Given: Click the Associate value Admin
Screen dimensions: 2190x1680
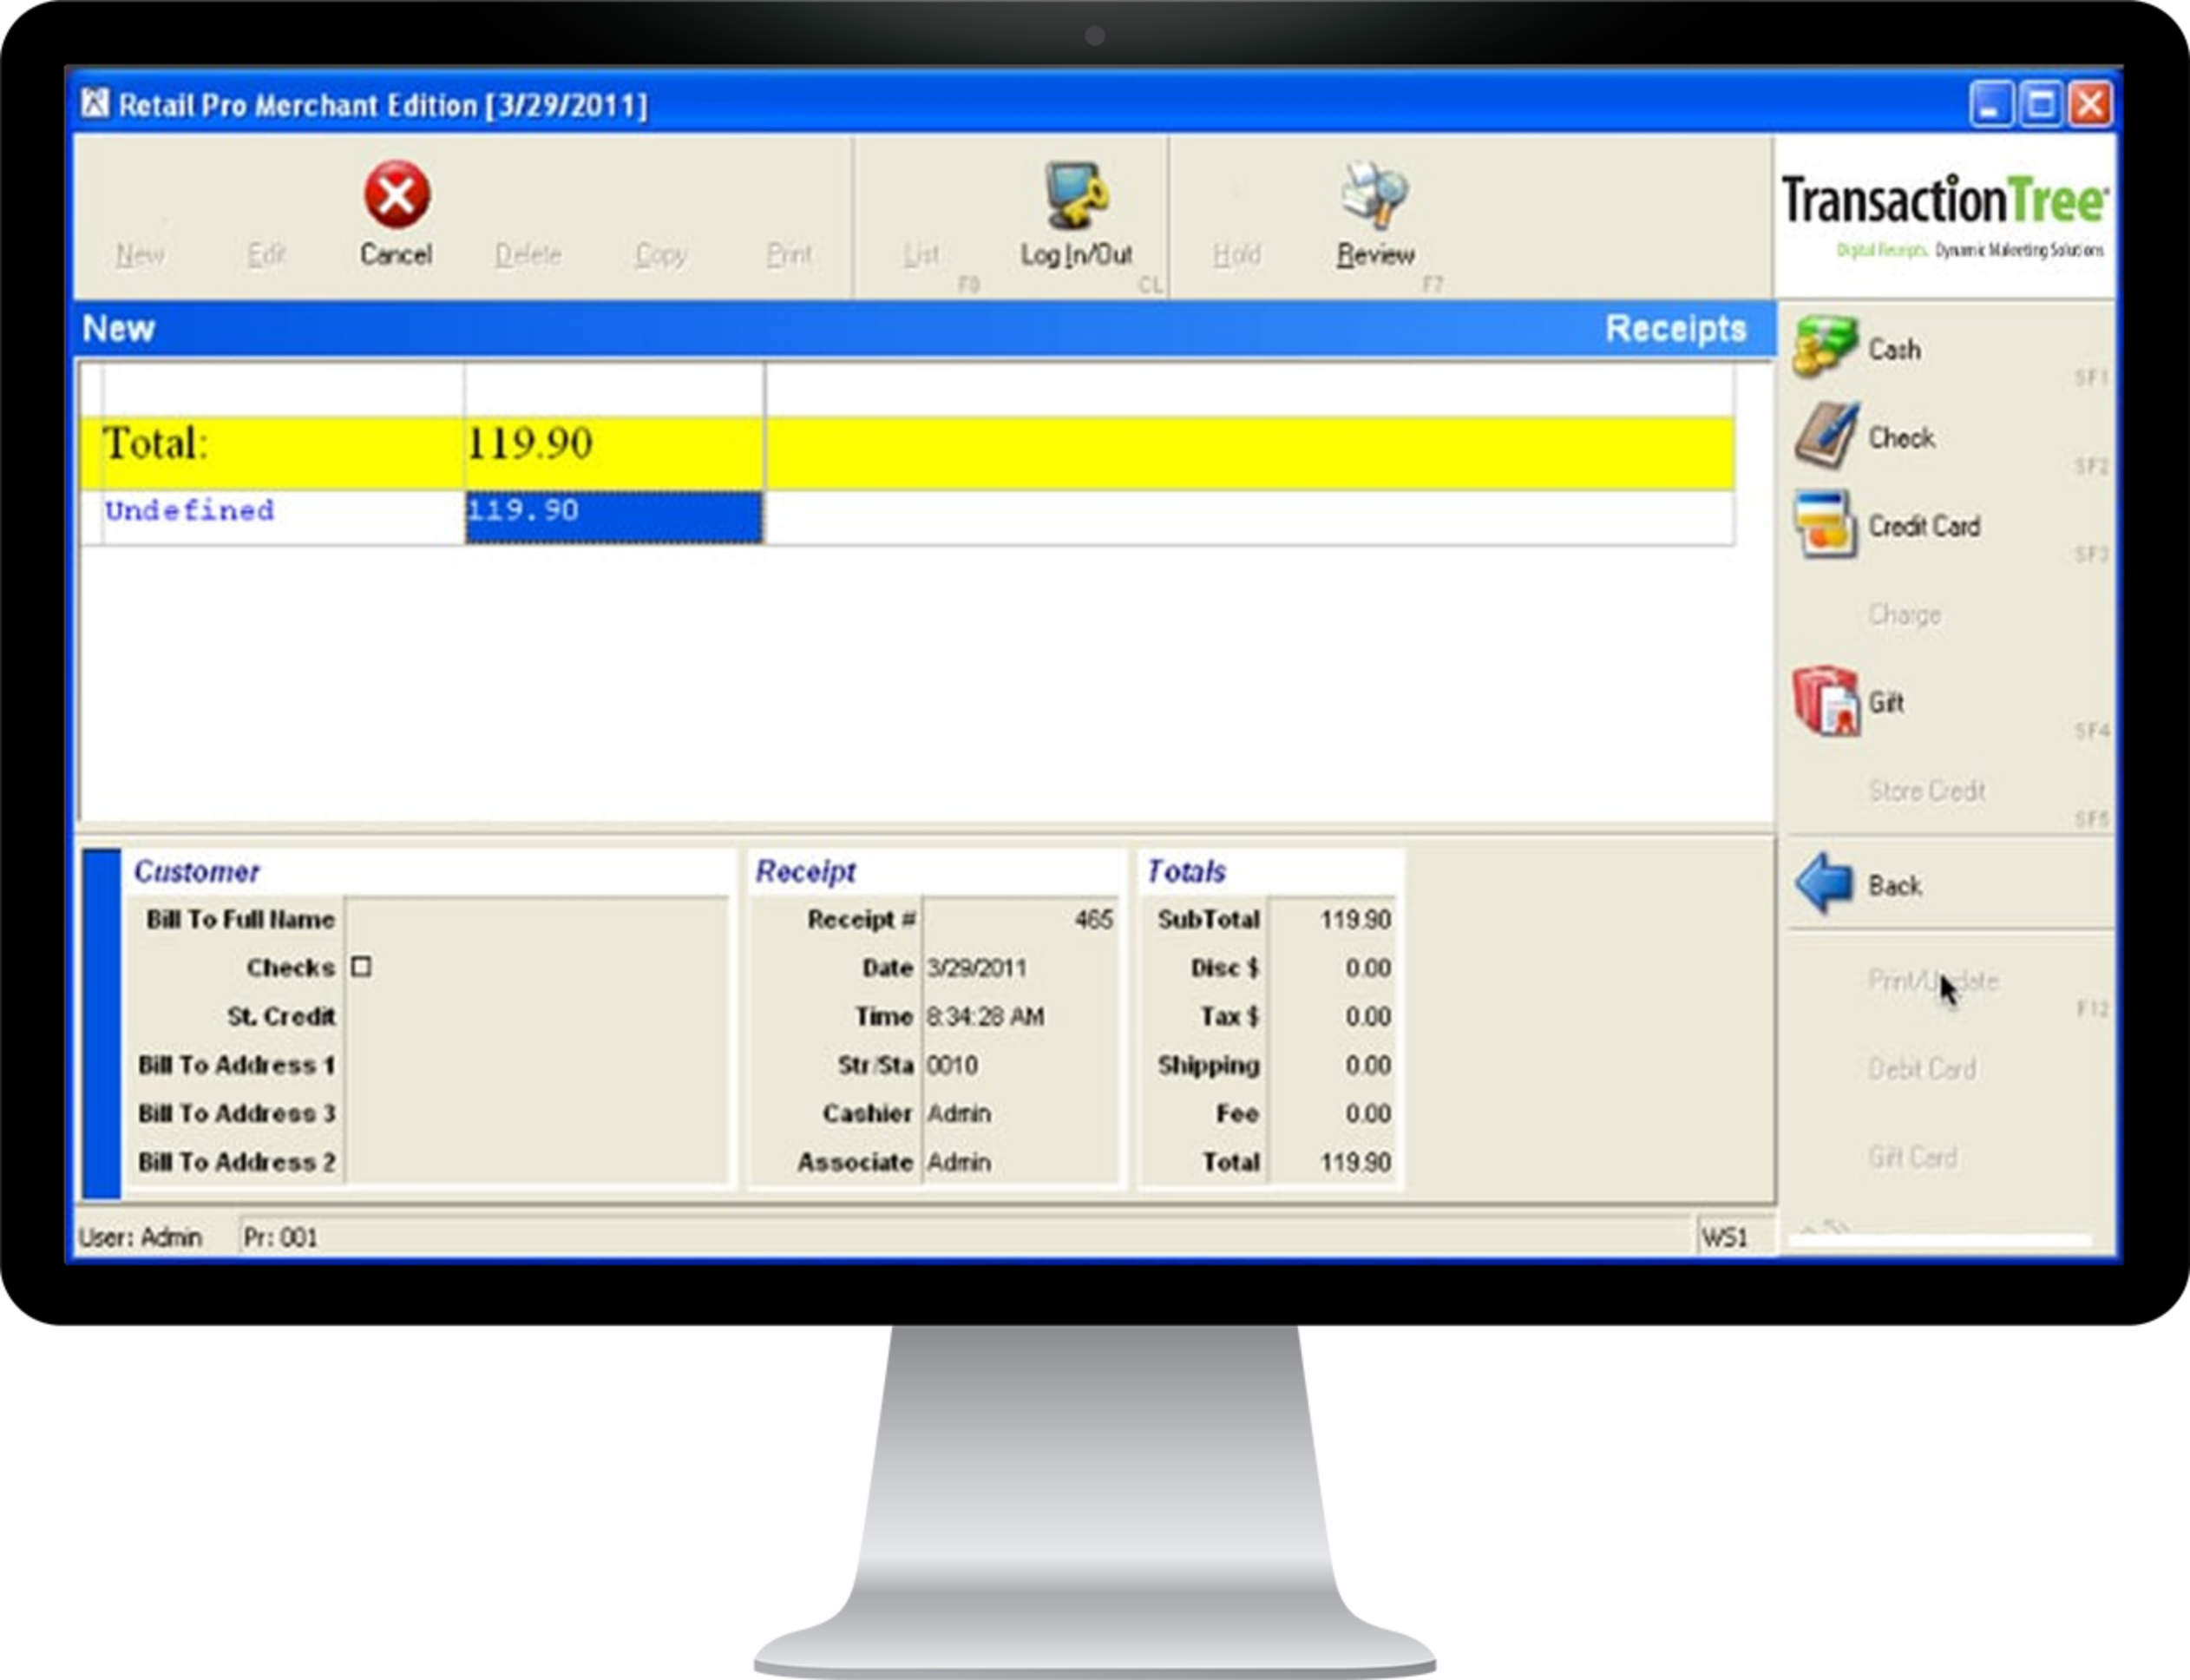Looking at the screenshot, I should click(x=959, y=1162).
